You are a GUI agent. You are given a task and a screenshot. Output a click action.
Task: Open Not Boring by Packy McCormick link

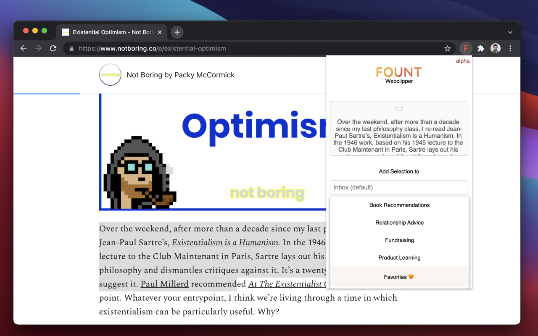(181, 75)
